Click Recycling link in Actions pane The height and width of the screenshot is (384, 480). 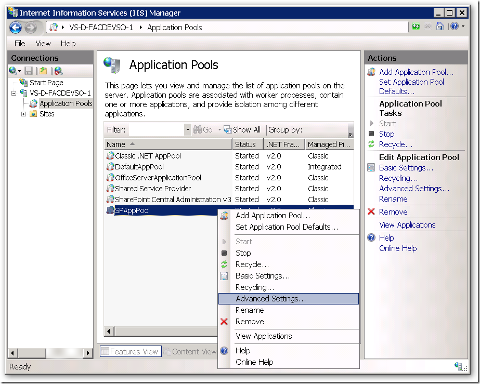(x=398, y=178)
